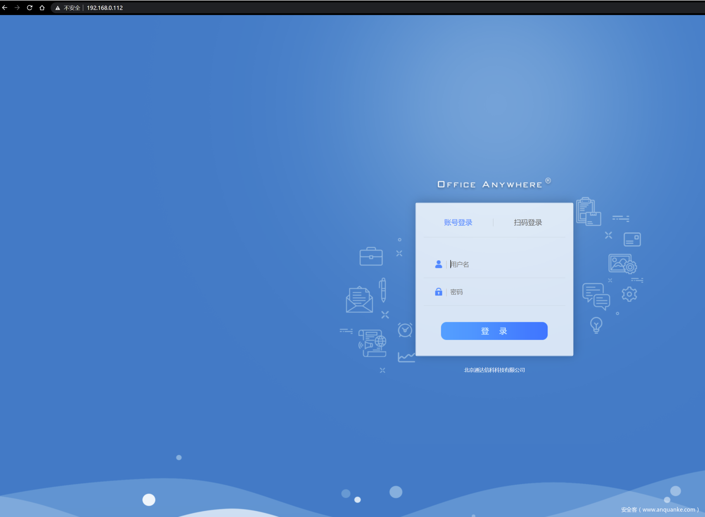Screen dimensions: 705x517
Task: Click the briefcase decoration icon
Action: click(371, 256)
